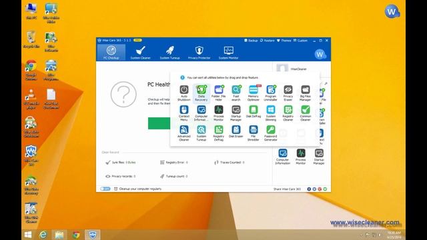Toggle the scheduled cleanup switch
The width and height of the screenshot is (427, 240).
click(x=105, y=189)
